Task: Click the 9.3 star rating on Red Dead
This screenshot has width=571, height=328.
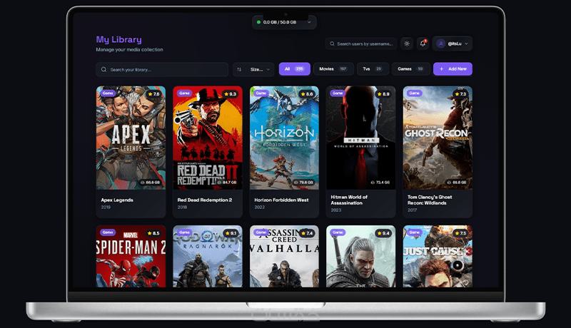Action: click(x=230, y=94)
